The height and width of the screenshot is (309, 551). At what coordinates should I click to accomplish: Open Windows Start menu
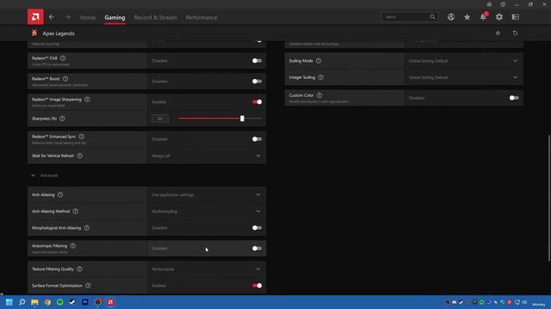[x=9, y=302]
